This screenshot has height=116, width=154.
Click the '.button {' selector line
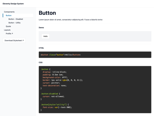point(46,69)
